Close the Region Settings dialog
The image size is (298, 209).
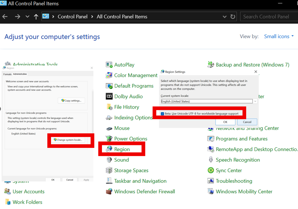pyautogui.click(x=256, y=72)
